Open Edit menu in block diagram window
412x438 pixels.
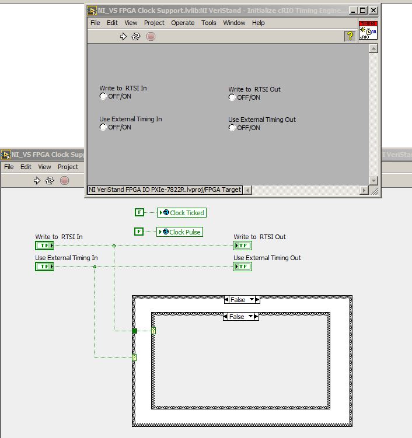coord(26,167)
